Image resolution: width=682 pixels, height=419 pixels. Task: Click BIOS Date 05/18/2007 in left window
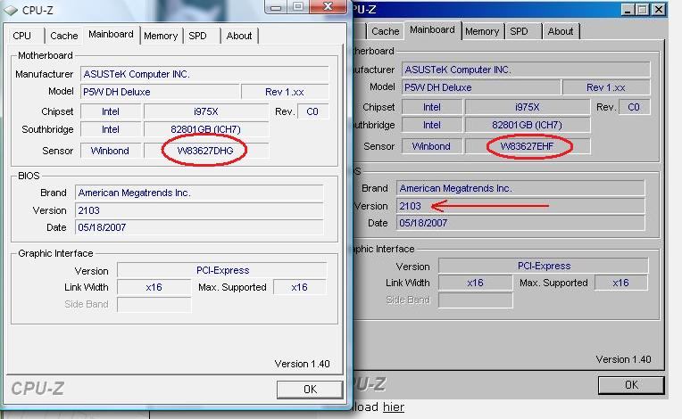pyautogui.click(x=199, y=227)
